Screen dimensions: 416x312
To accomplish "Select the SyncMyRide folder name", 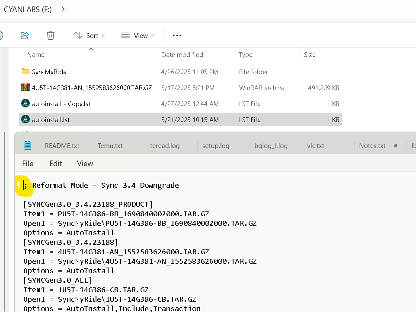I will (49, 72).
